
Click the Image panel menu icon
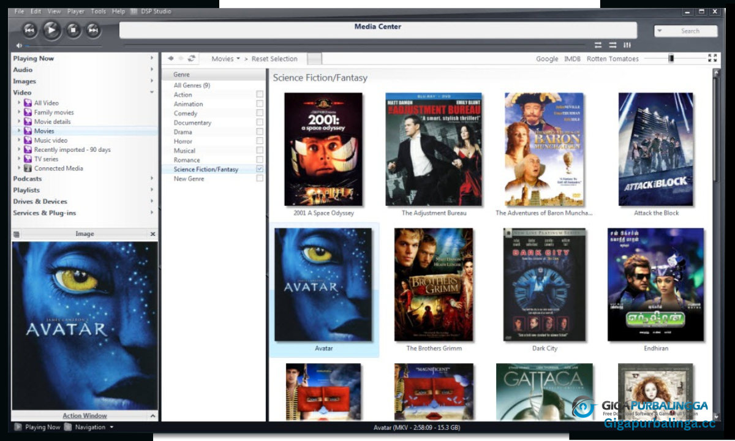point(17,234)
